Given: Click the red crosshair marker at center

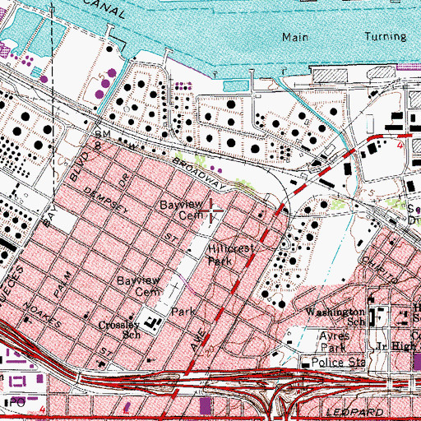Looking at the screenshot, I should coord(211,210).
